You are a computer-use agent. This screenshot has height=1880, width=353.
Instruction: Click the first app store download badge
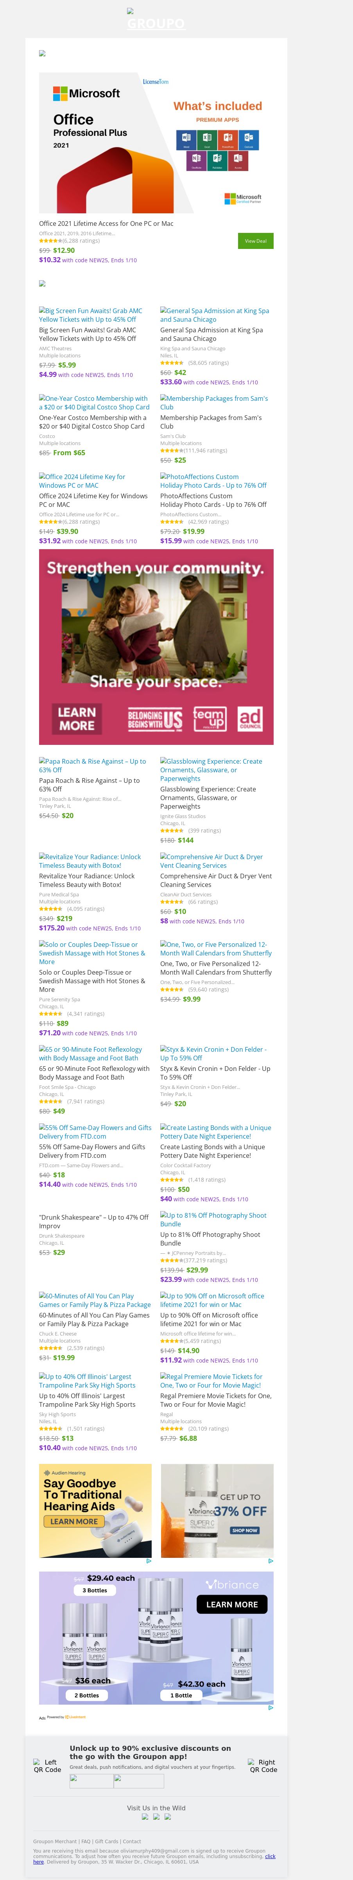pos(91,1781)
